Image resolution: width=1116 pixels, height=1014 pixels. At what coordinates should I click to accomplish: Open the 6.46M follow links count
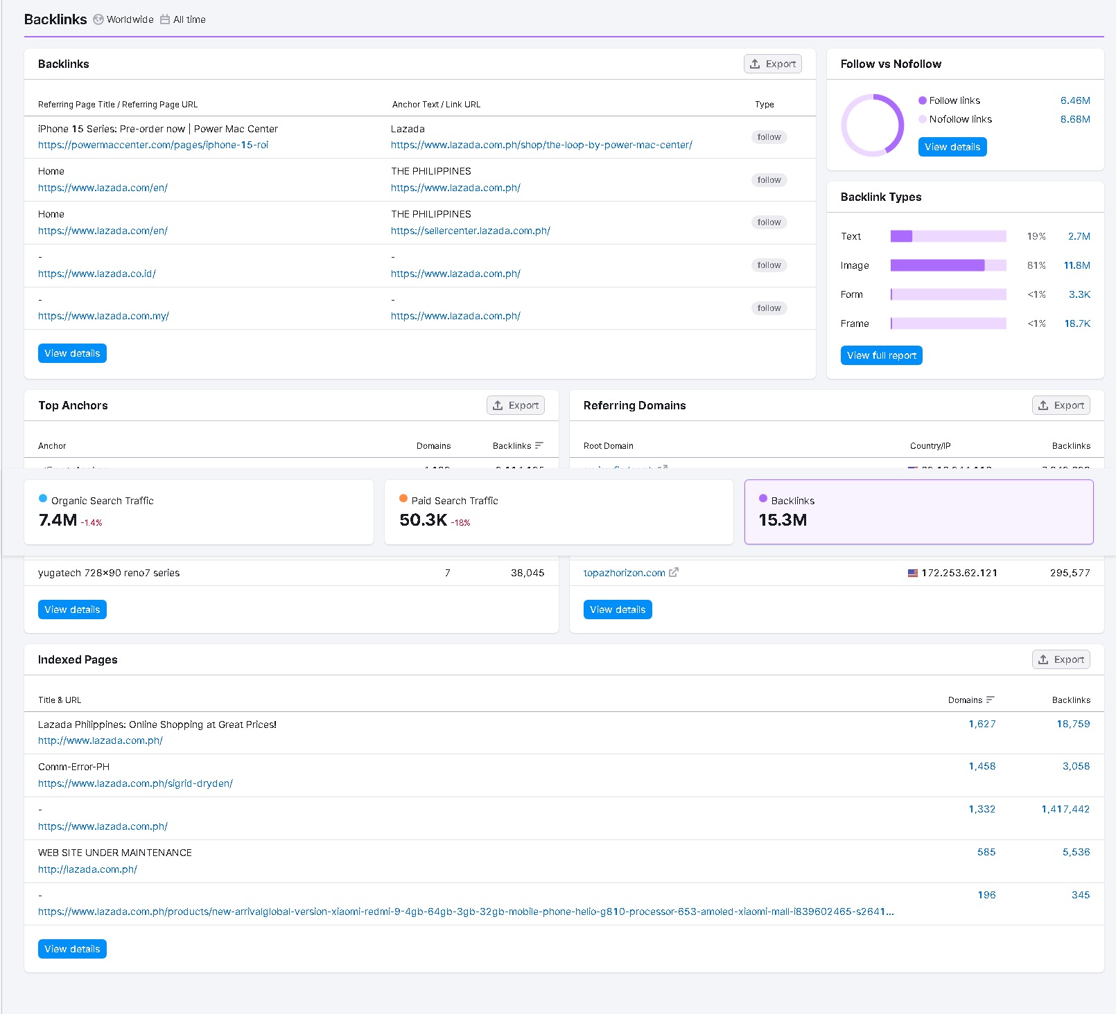coord(1075,100)
